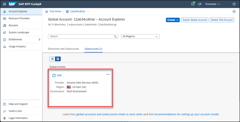240x122 pixels.
Task: Go to Trial Home breadcrumb link
Action: click(x=55, y=12)
